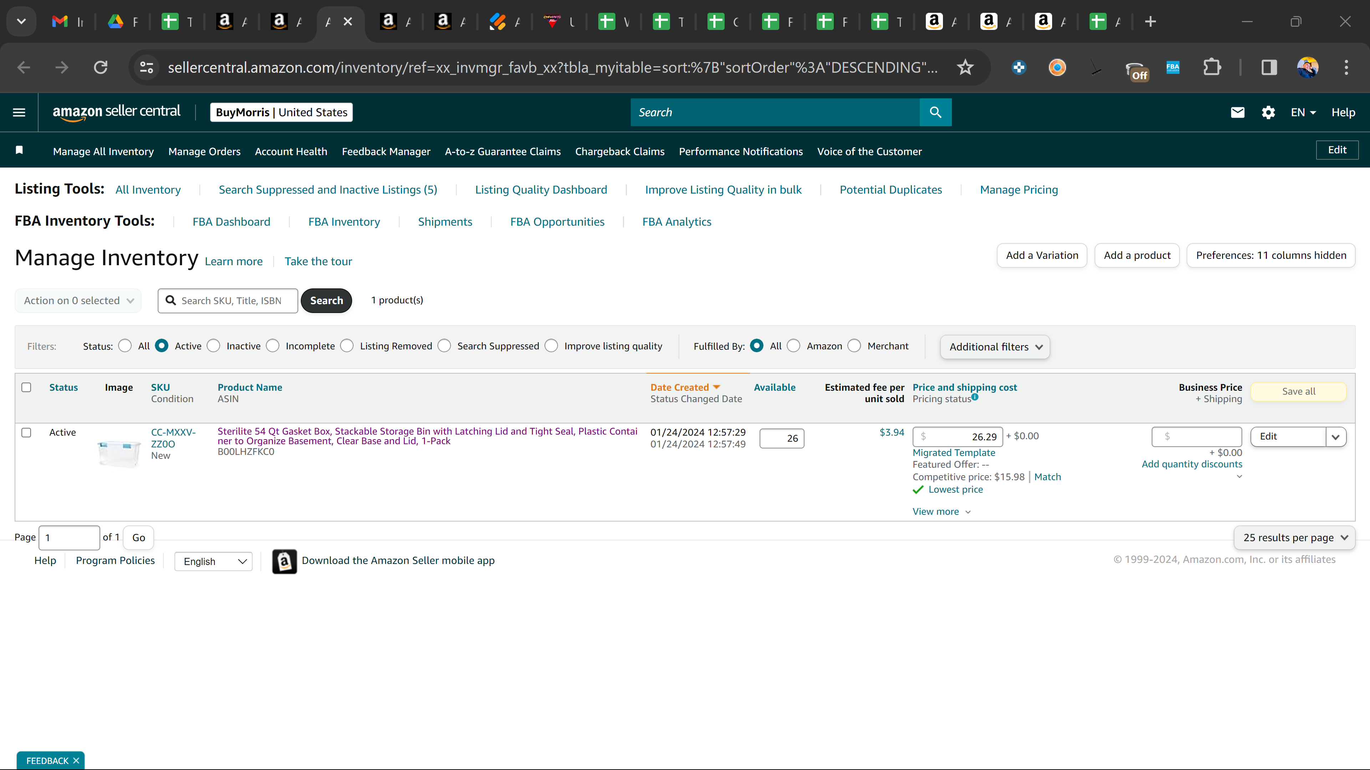Image resolution: width=1370 pixels, height=770 pixels.
Task: Select the All status radio button
Action: tap(125, 346)
